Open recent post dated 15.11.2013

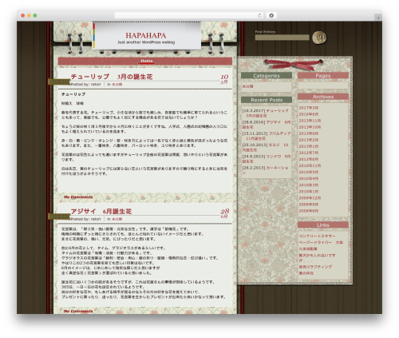pyautogui.click(x=266, y=136)
